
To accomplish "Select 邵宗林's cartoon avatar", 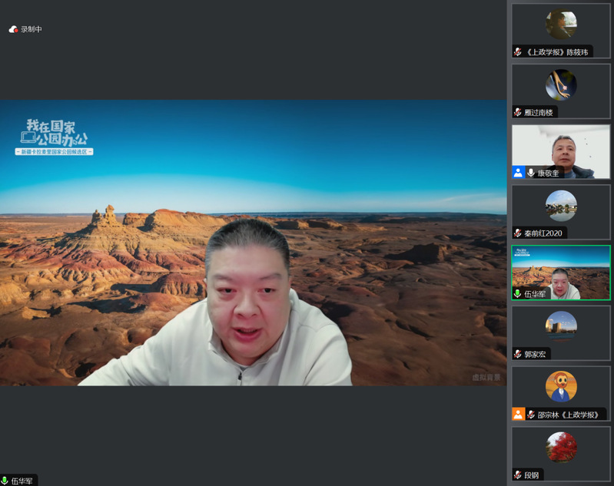I will click(x=561, y=386).
